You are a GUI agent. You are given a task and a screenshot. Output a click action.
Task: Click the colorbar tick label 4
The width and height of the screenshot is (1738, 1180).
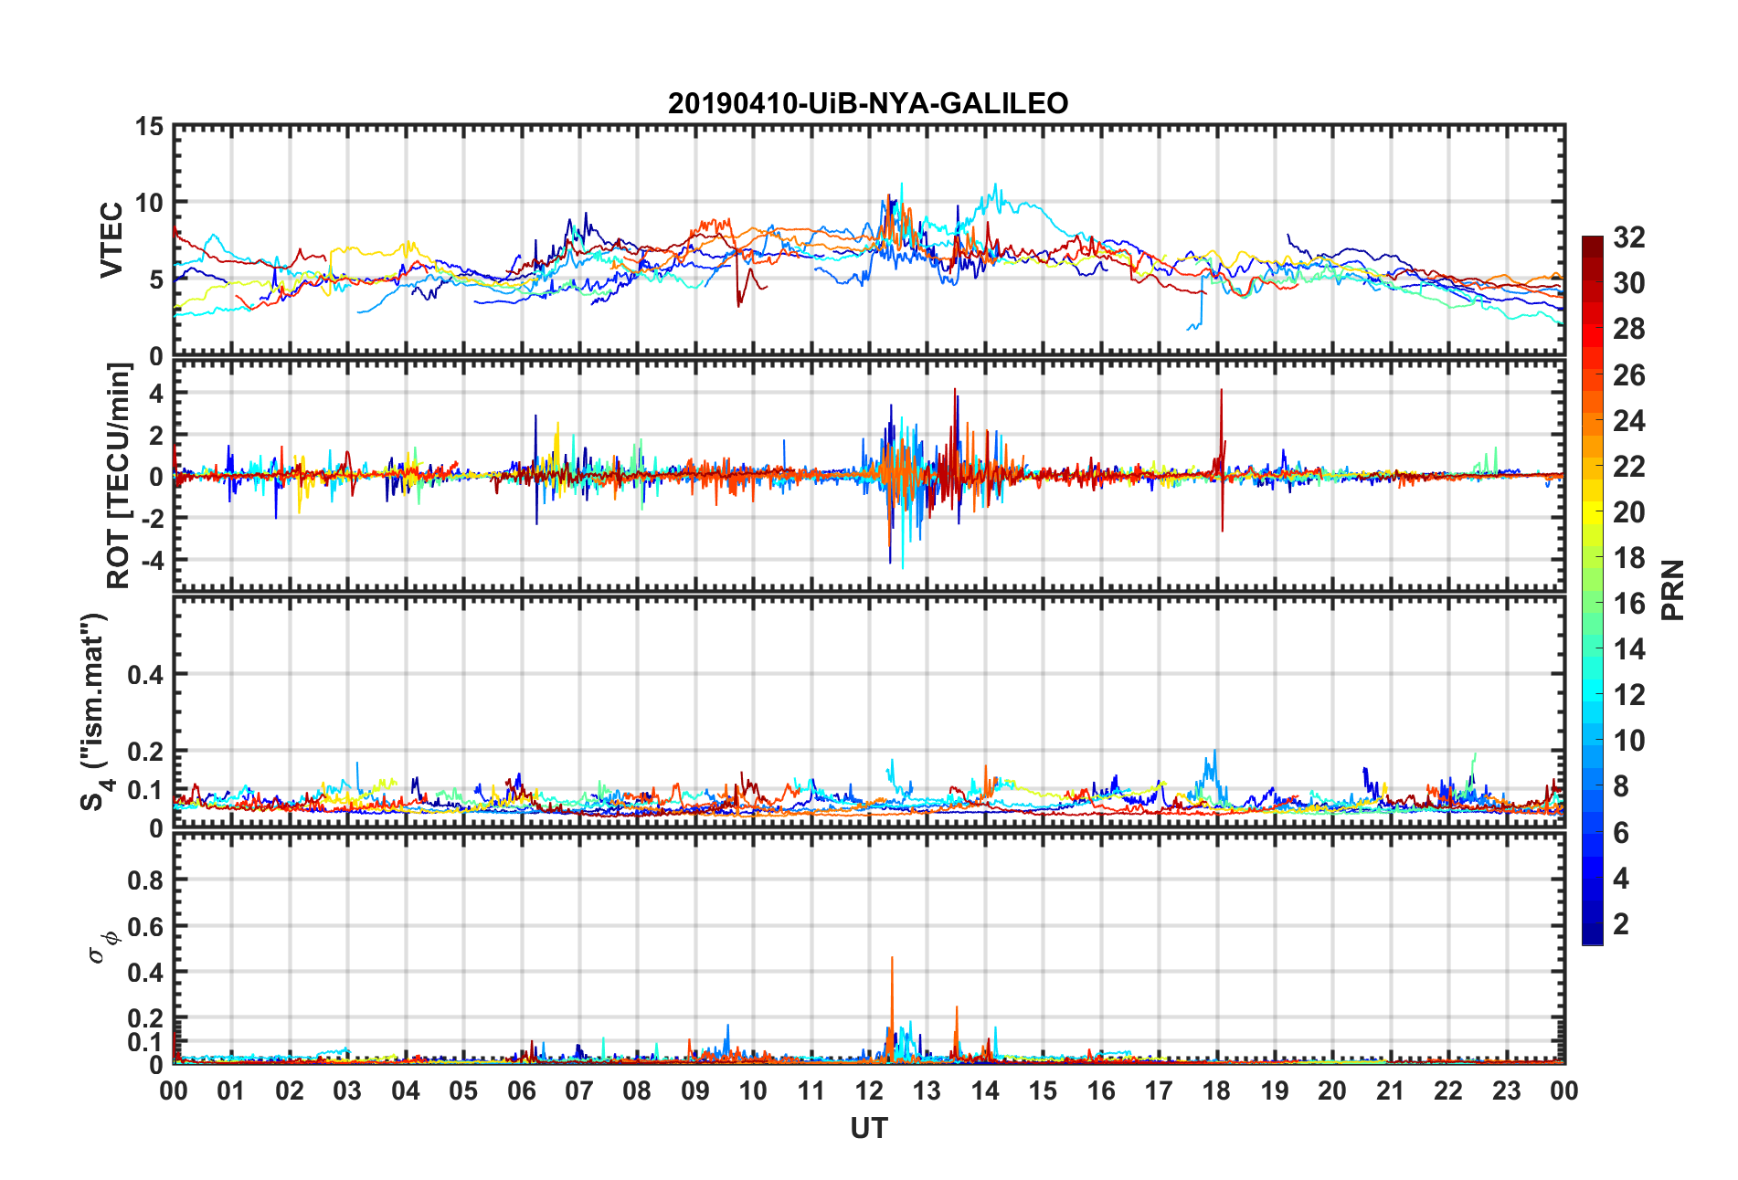(x=1621, y=878)
